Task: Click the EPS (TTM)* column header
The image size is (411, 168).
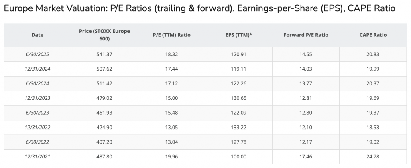Action: coord(239,35)
